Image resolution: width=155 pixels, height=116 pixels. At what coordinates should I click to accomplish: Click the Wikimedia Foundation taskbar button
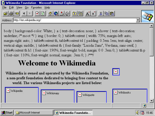[73, 113]
